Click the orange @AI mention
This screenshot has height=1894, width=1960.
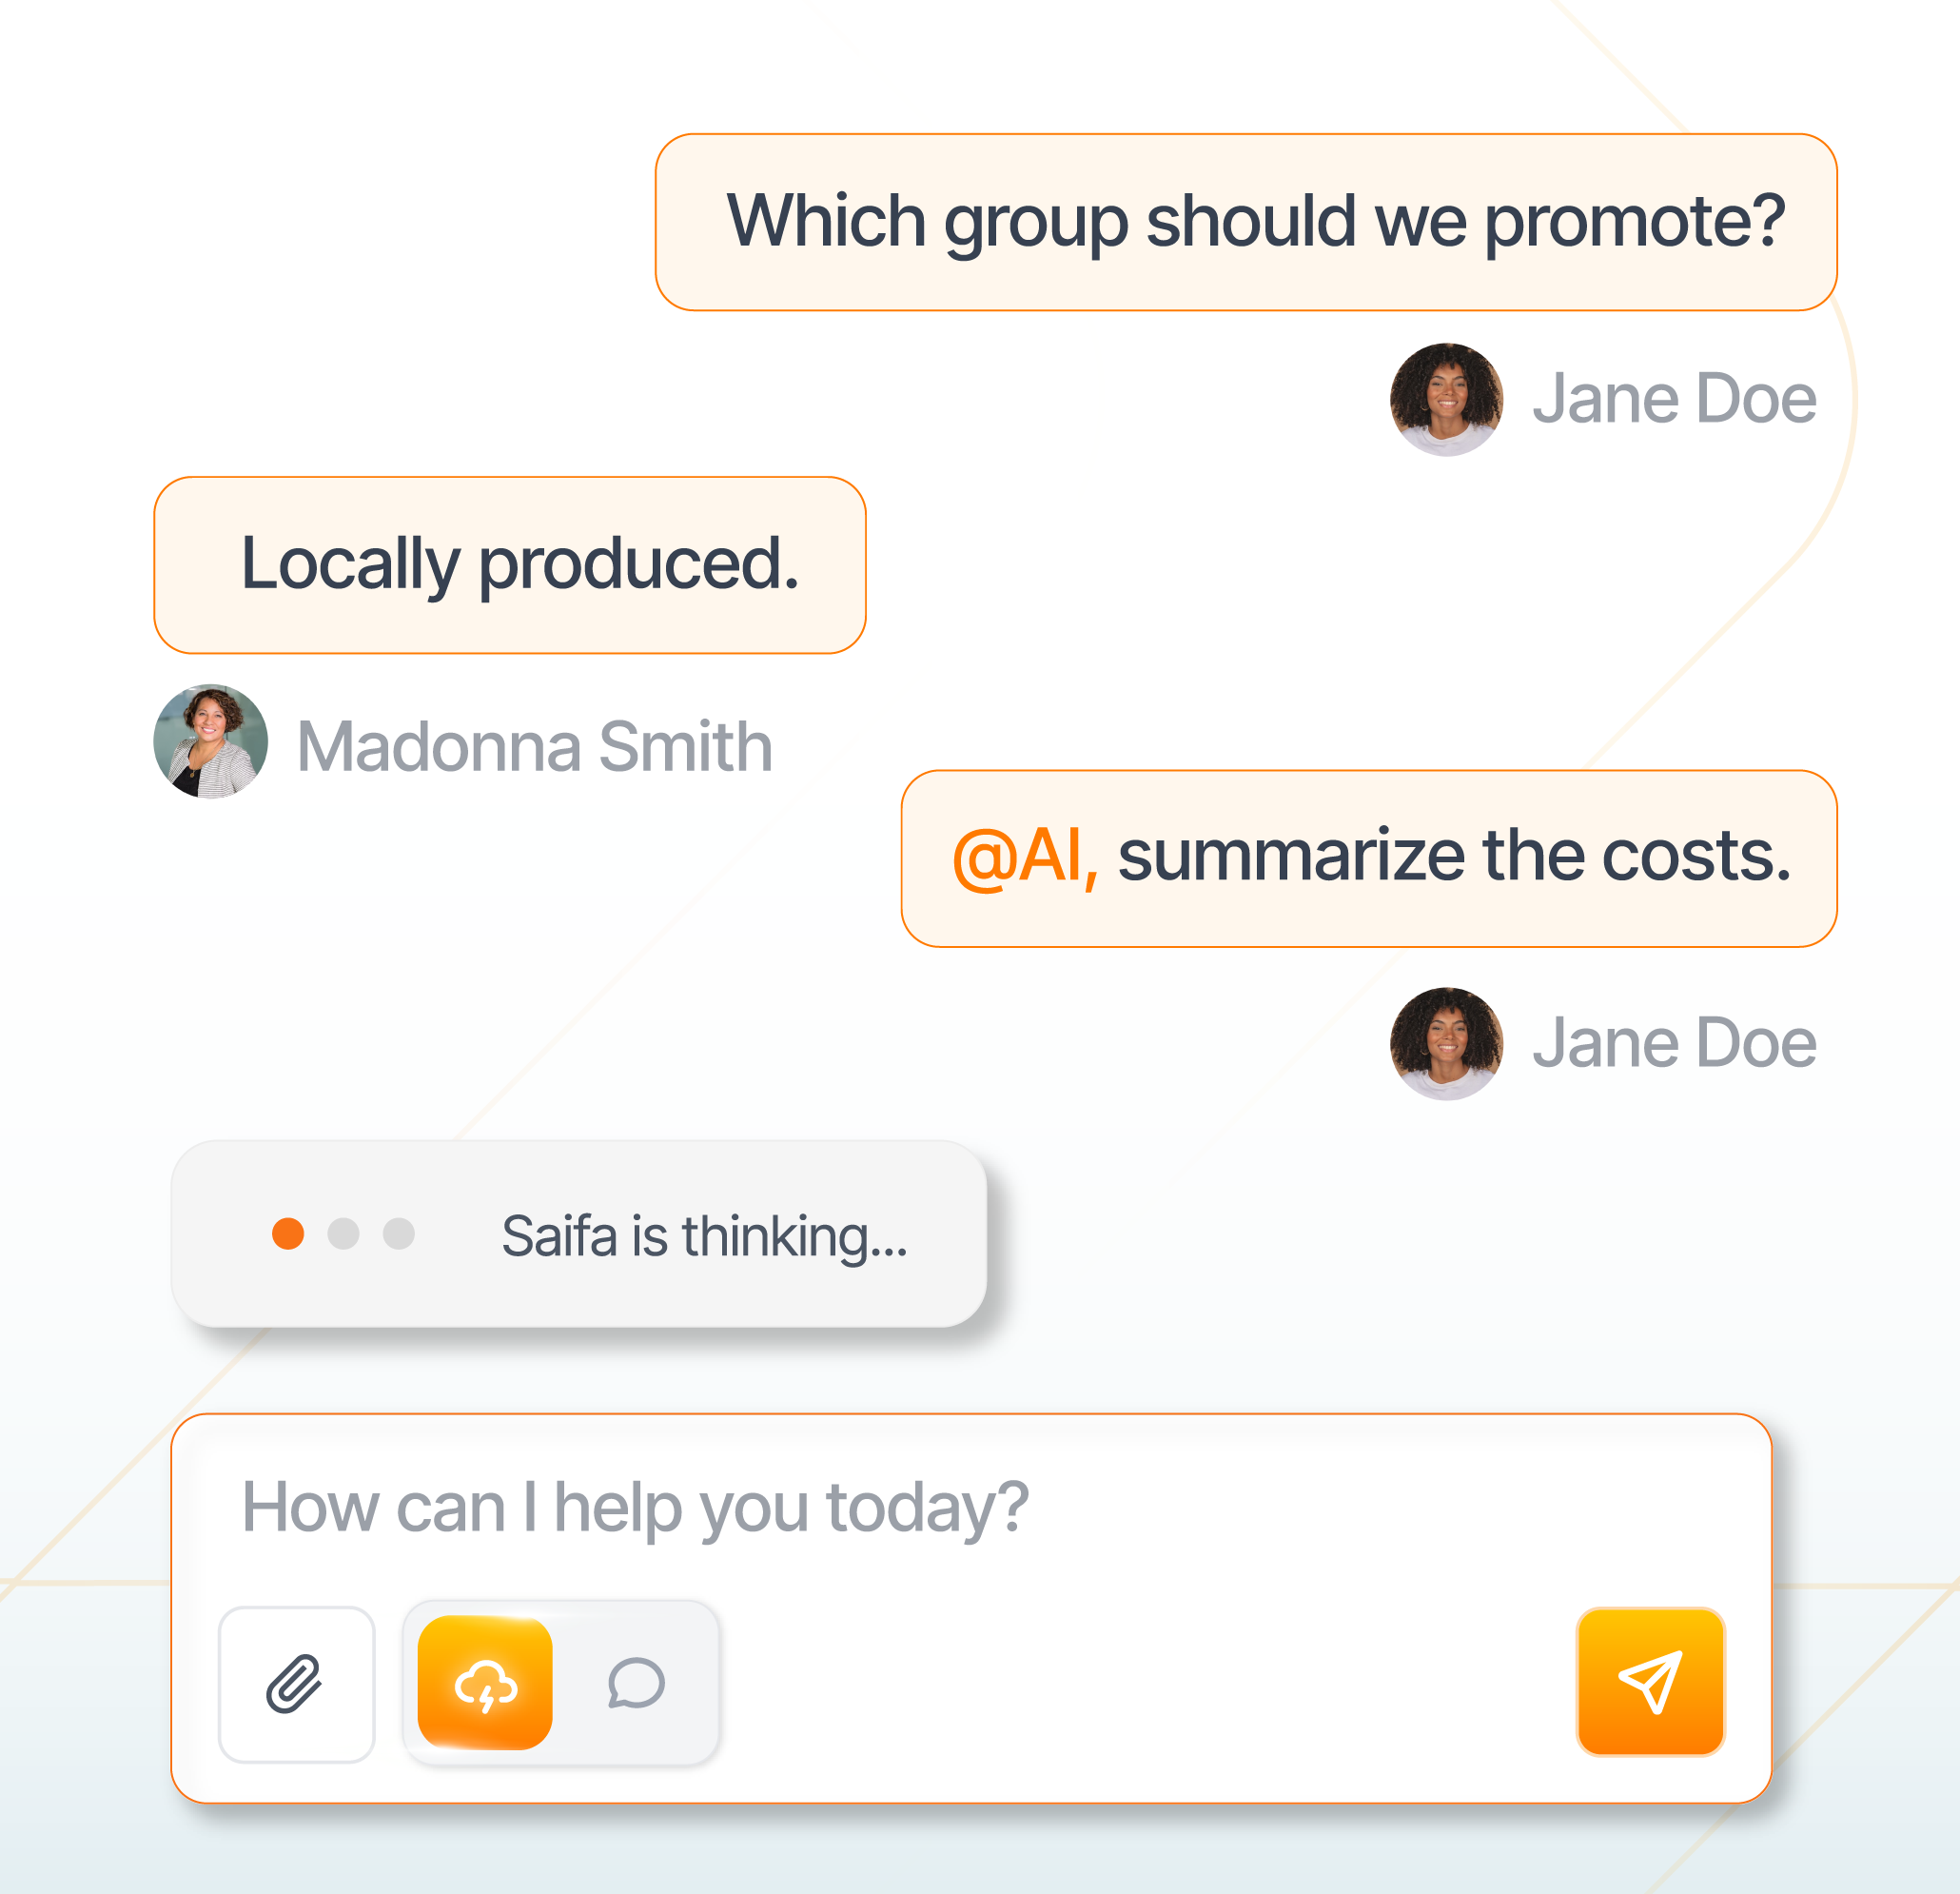[x=1023, y=858]
